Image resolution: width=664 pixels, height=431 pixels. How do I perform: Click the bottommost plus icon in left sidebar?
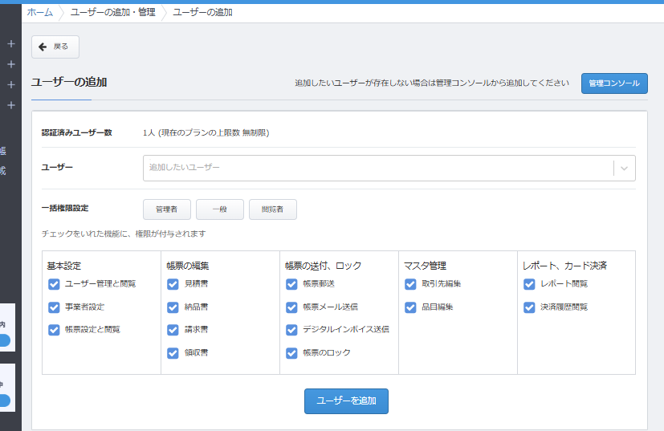[x=11, y=105]
